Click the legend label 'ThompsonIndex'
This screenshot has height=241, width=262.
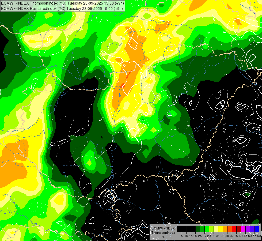(x=163, y=233)
